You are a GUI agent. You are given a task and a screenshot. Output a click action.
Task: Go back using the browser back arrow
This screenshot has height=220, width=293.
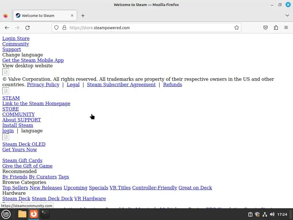point(7,28)
